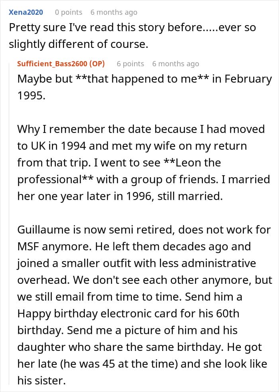The height and width of the screenshot is (392, 279).
Task: Click the "UK in 1994" phrase
Action: [58, 146]
